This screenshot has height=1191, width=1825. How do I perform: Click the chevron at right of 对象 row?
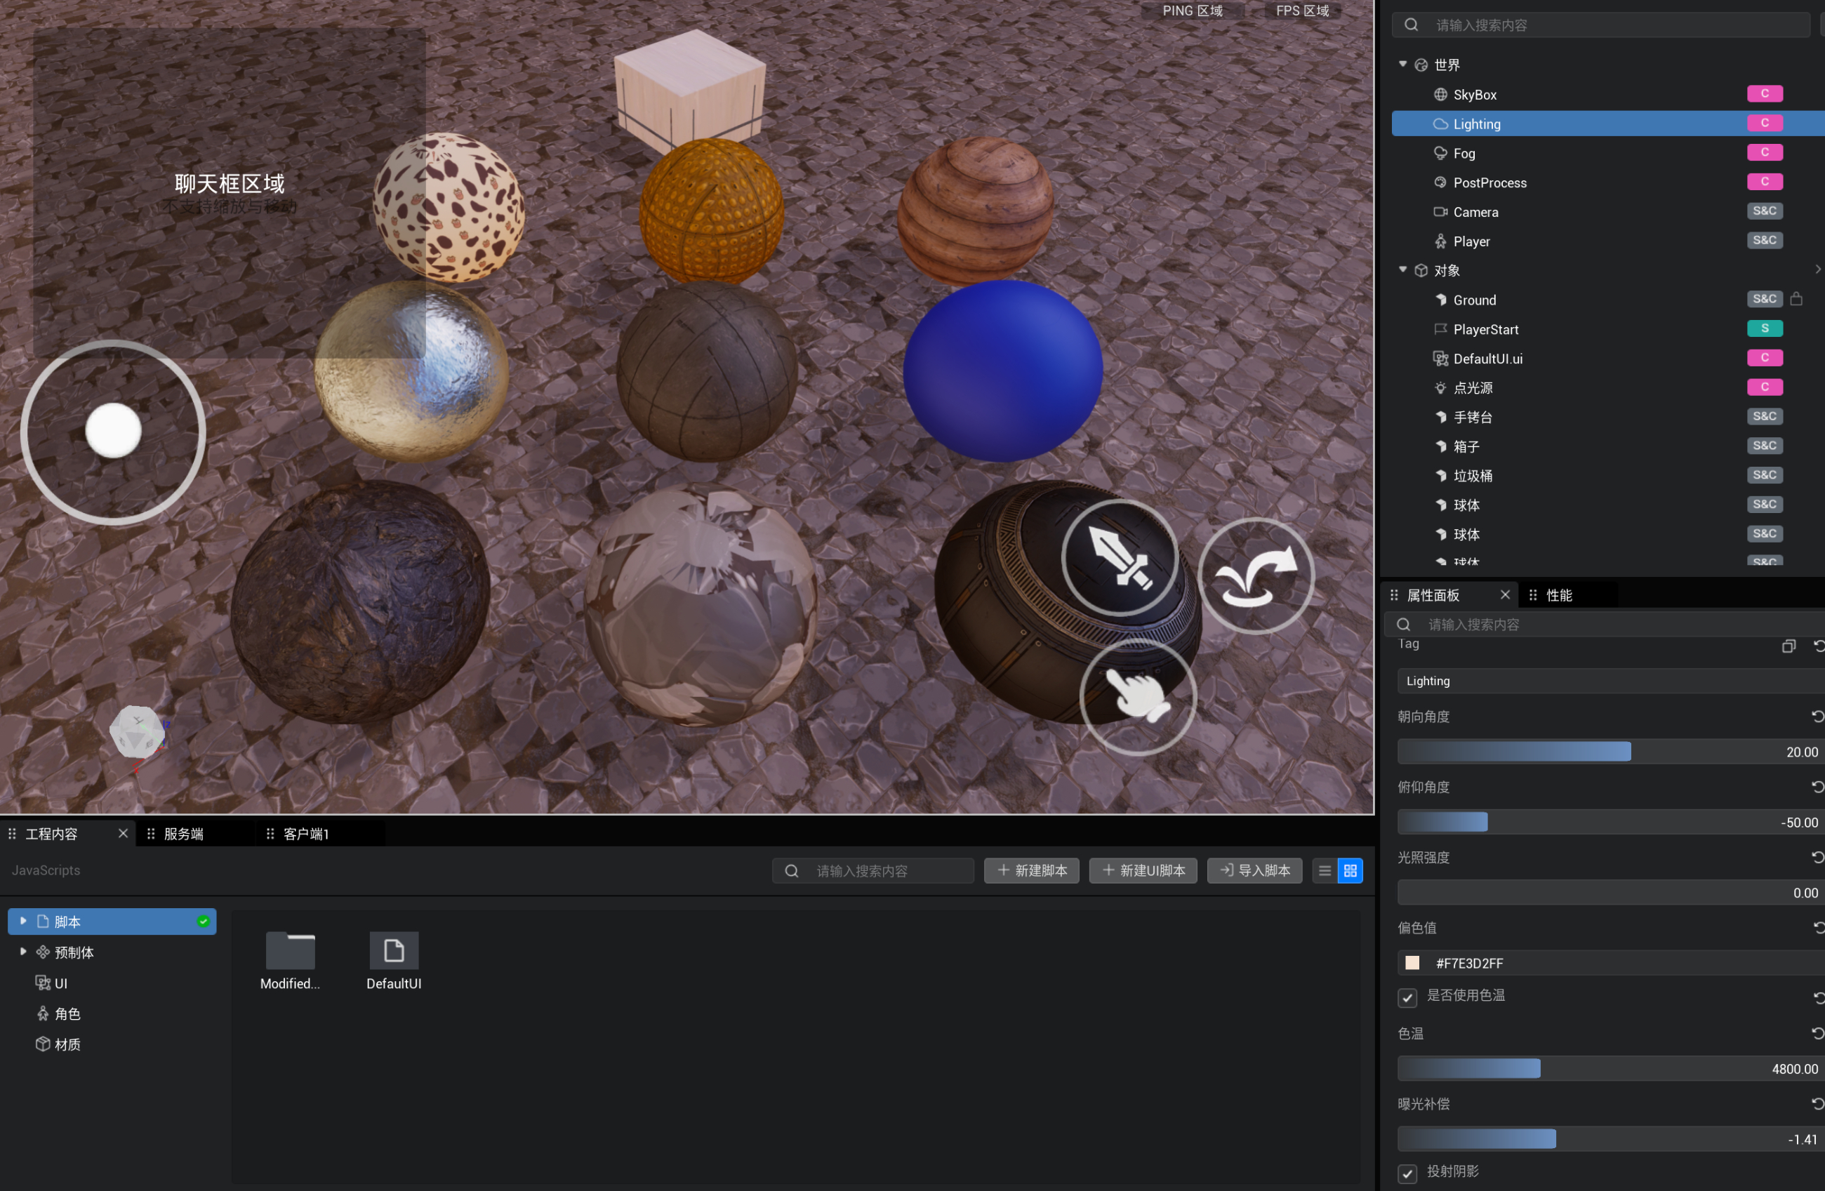(x=1817, y=270)
